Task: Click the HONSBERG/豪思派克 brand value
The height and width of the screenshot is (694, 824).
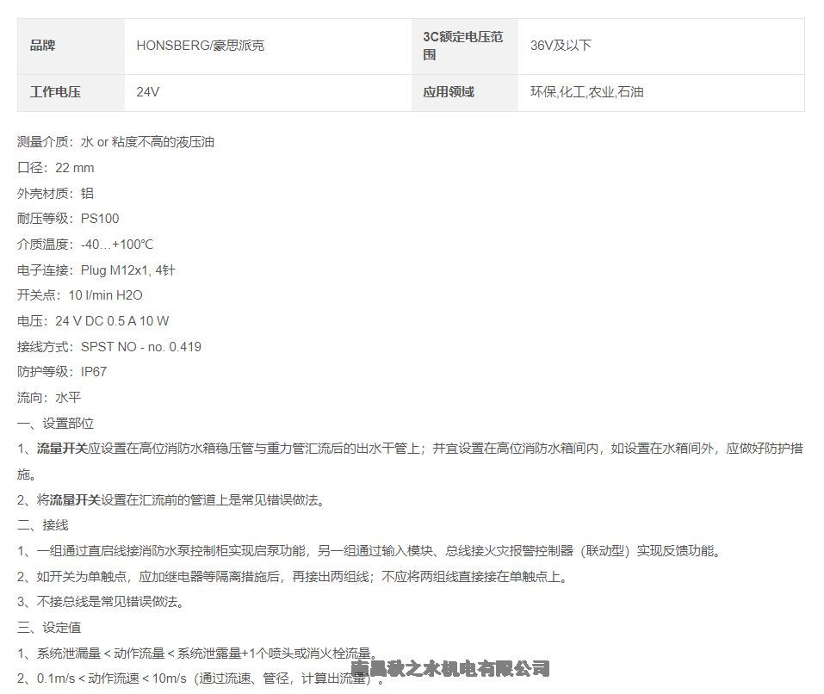Action: [200, 45]
